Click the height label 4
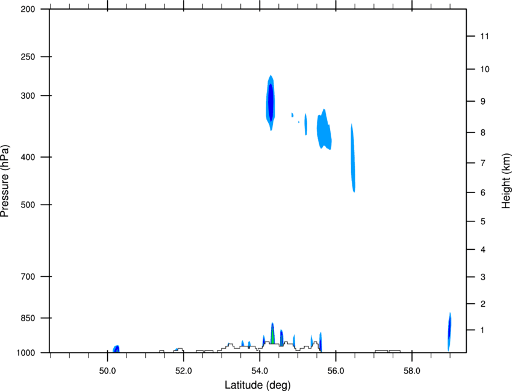The width and height of the screenshot is (512, 391). point(483,250)
